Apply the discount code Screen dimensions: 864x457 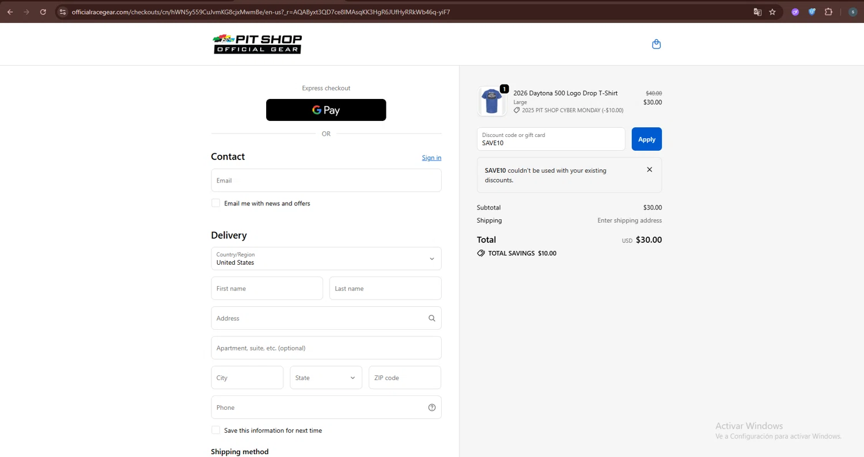647,139
